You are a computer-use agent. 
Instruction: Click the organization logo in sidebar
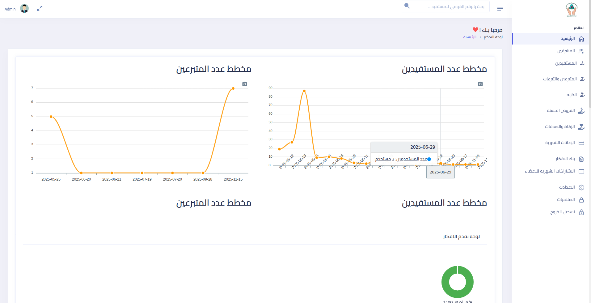(x=571, y=10)
